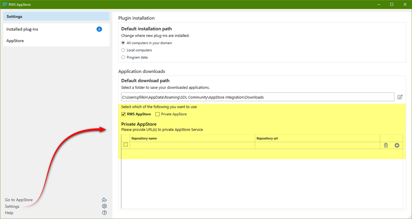Click the Plugin installation section title

pos(136,18)
